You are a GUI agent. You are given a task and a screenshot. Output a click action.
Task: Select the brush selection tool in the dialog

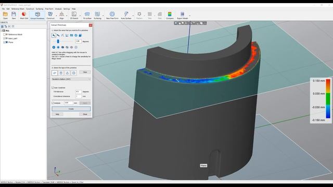[x=58, y=35]
